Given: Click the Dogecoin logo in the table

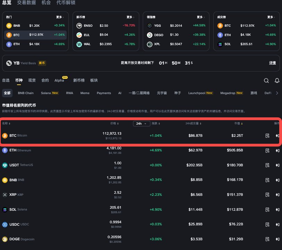Looking at the screenshot, I should [x=5, y=239].
